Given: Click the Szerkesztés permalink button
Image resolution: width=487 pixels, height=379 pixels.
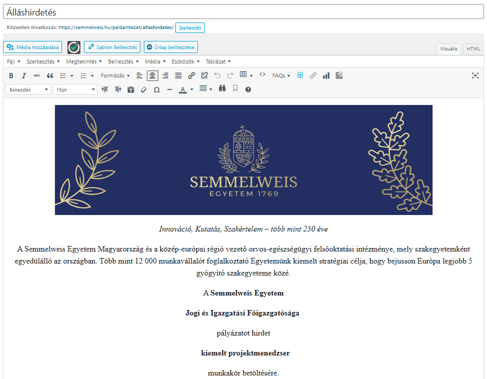Looking at the screenshot, I should pyautogui.click(x=190, y=27).
